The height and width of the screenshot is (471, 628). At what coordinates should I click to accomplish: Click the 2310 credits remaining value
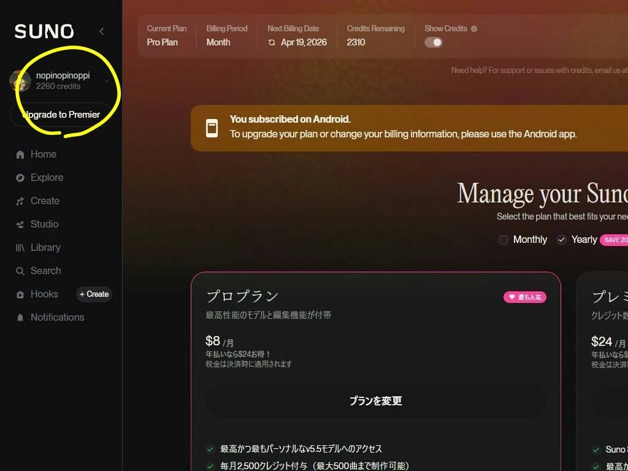click(x=356, y=42)
